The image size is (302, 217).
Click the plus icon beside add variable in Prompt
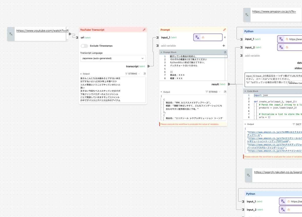[224, 46]
